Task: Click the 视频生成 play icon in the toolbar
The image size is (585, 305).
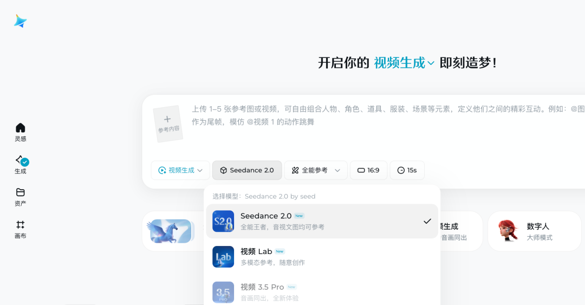Action: pyautogui.click(x=162, y=170)
